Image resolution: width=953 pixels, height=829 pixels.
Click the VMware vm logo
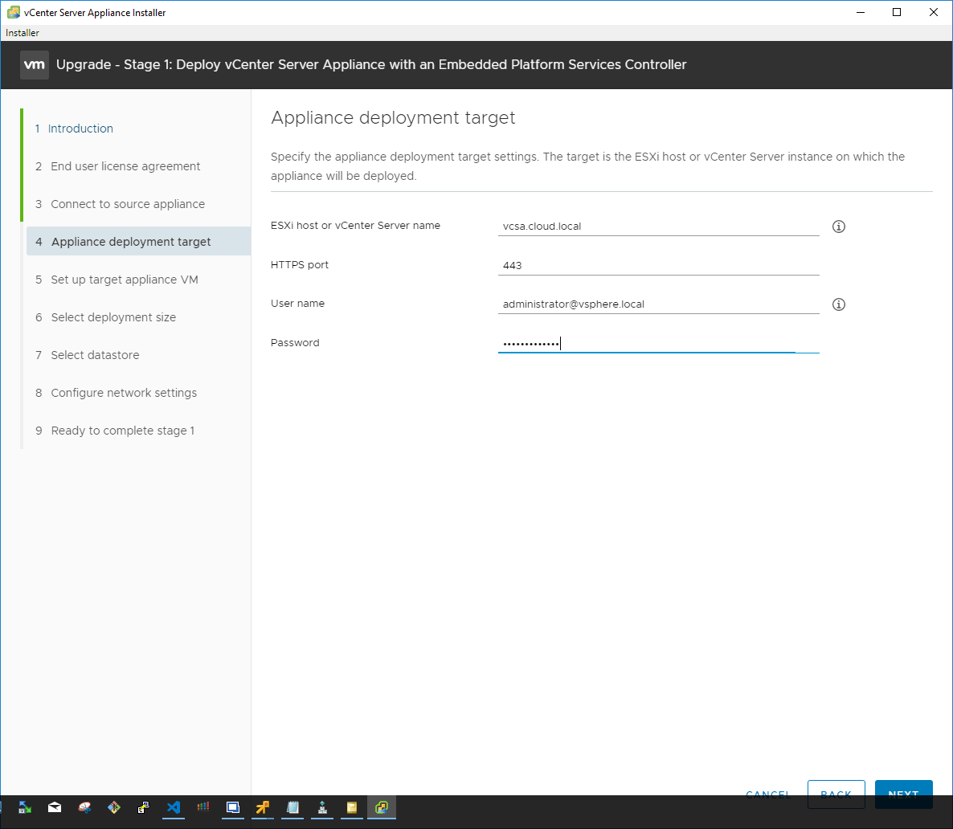click(x=34, y=64)
